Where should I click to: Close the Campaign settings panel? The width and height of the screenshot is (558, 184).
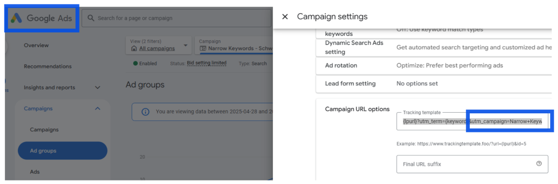click(x=285, y=17)
